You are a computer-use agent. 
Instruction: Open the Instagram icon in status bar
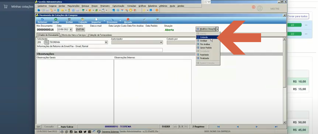[x=71, y=132]
